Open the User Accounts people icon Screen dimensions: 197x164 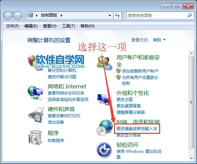105,63
